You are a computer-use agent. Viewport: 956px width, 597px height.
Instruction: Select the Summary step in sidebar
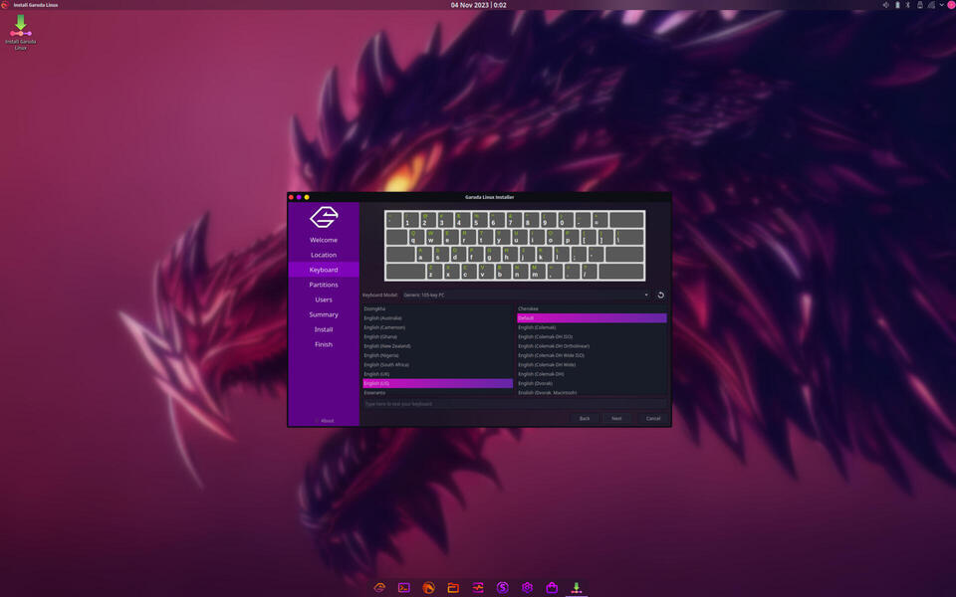324,314
